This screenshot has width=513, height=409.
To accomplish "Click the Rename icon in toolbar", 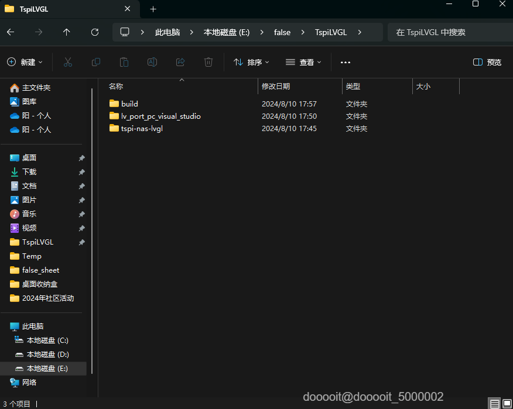I will pos(152,62).
